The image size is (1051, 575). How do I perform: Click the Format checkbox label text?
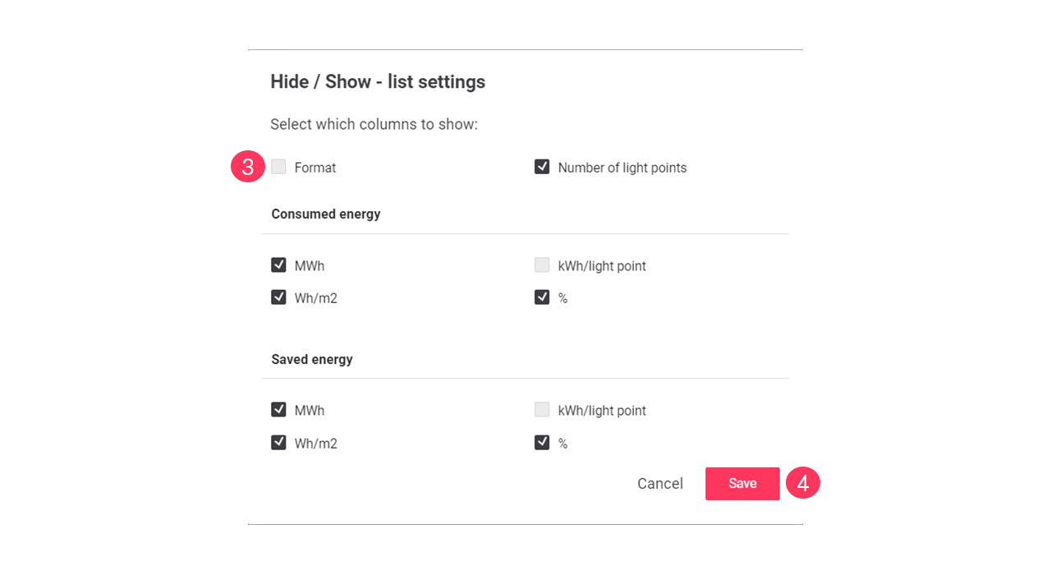(x=315, y=167)
